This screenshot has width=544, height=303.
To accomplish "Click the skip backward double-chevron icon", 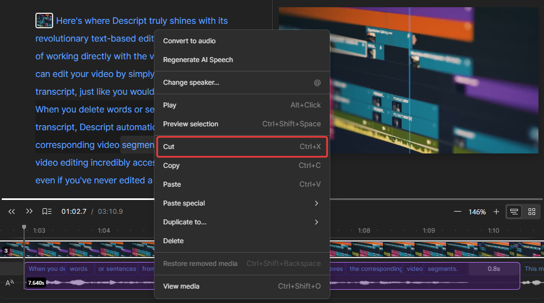I will (11, 212).
